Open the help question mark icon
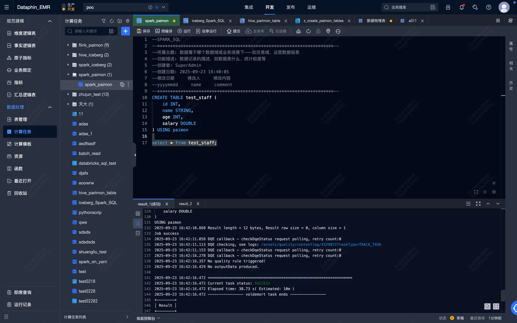The height and width of the screenshot is (323, 517). coord(489,7)
